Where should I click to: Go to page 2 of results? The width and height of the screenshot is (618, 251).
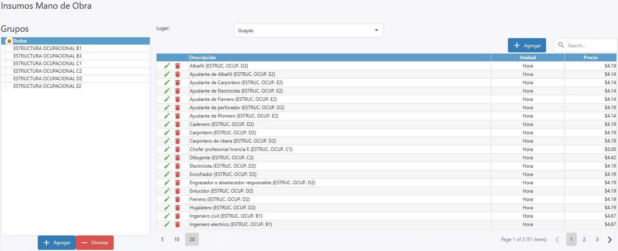(584, 239)
